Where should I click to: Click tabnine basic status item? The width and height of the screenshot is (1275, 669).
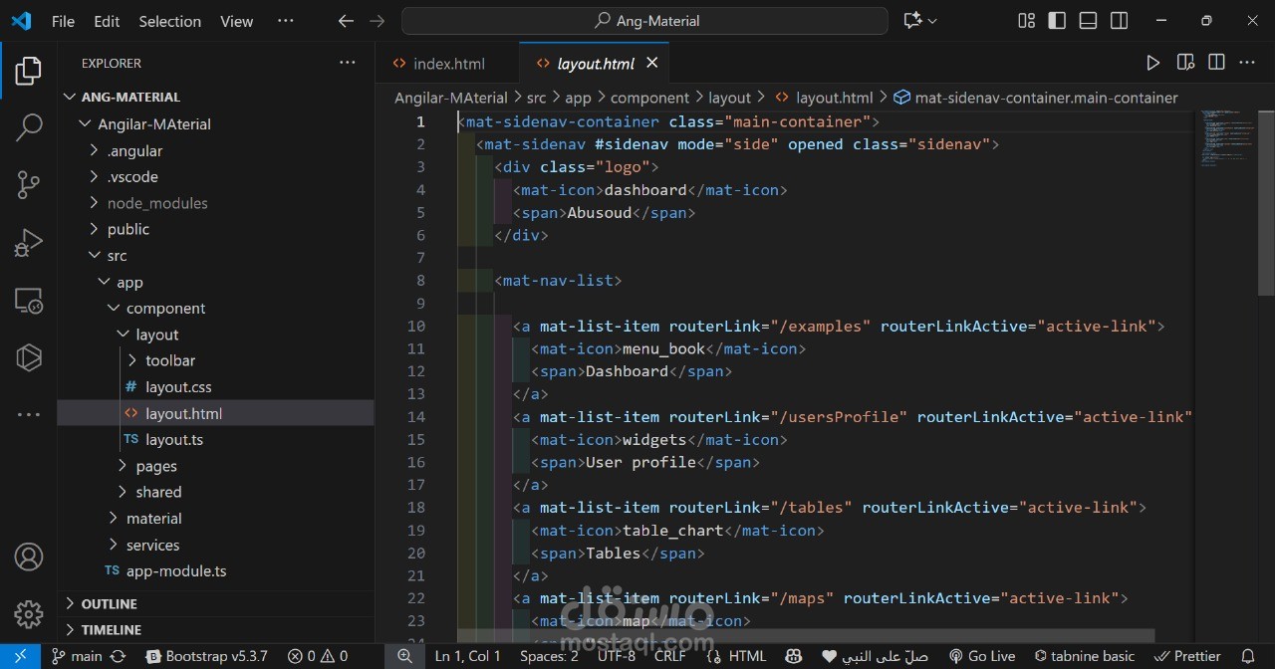1086,656
